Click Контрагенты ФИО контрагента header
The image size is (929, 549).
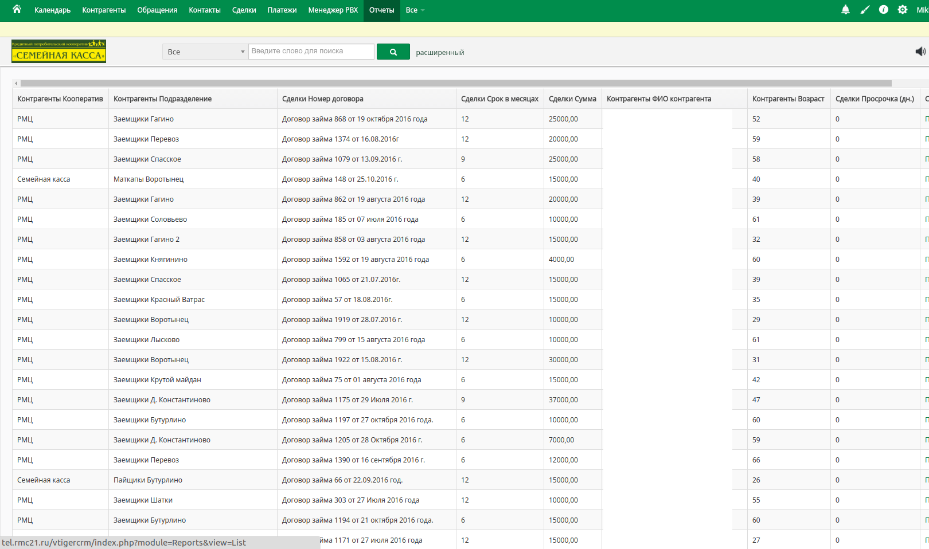674,99
